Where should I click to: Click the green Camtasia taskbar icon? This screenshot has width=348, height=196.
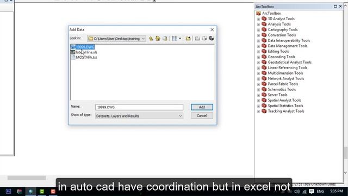42,191
